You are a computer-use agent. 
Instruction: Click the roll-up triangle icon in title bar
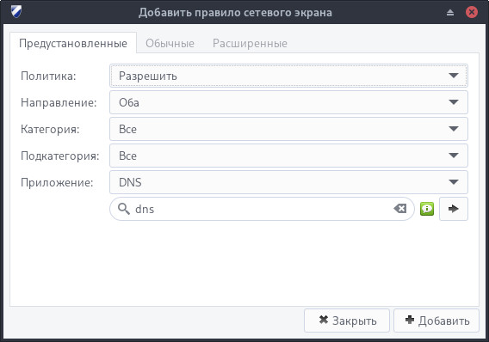[450, 12]
